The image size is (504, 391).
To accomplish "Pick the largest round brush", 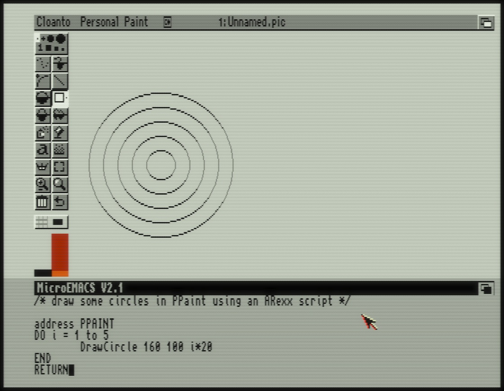I will pos(61,39).
